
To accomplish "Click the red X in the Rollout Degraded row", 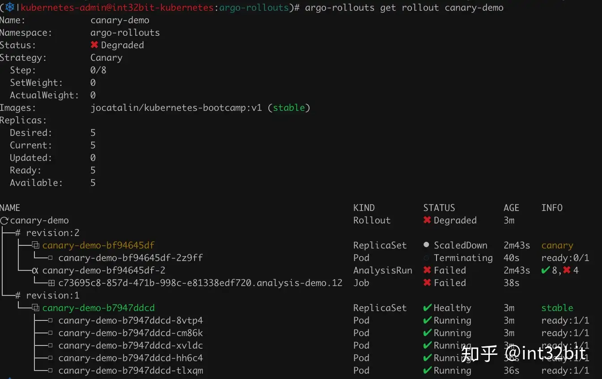I will pyautogui.click(x=427, y=220).
